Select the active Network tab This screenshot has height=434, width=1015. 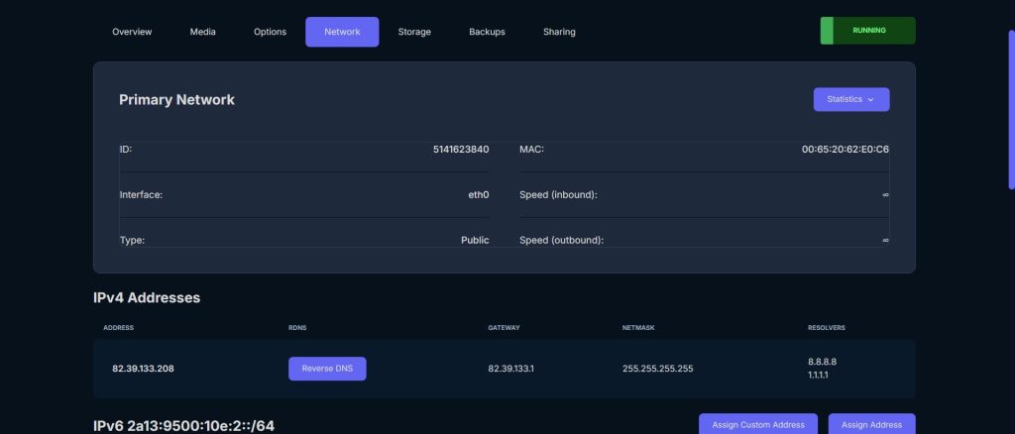click(x=342, y=32)
